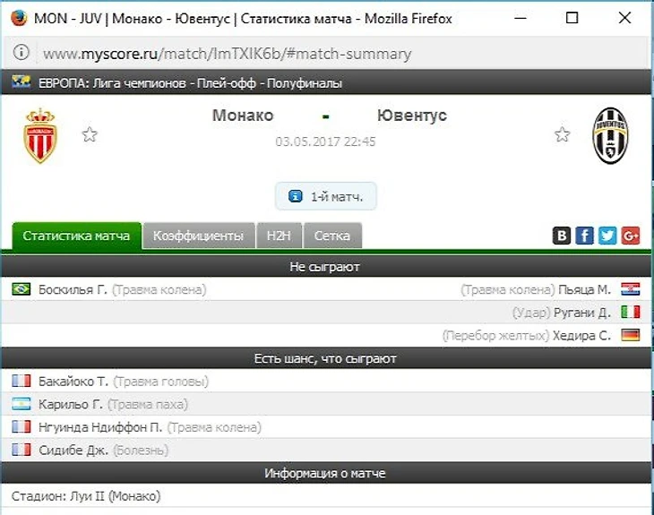Click Argentina flag next to Карильо Г.
The width and height of the screenshot is (654, 515).
point(21,404)
